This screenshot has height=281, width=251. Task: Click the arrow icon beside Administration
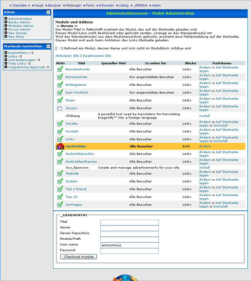(x=6, y=18)
